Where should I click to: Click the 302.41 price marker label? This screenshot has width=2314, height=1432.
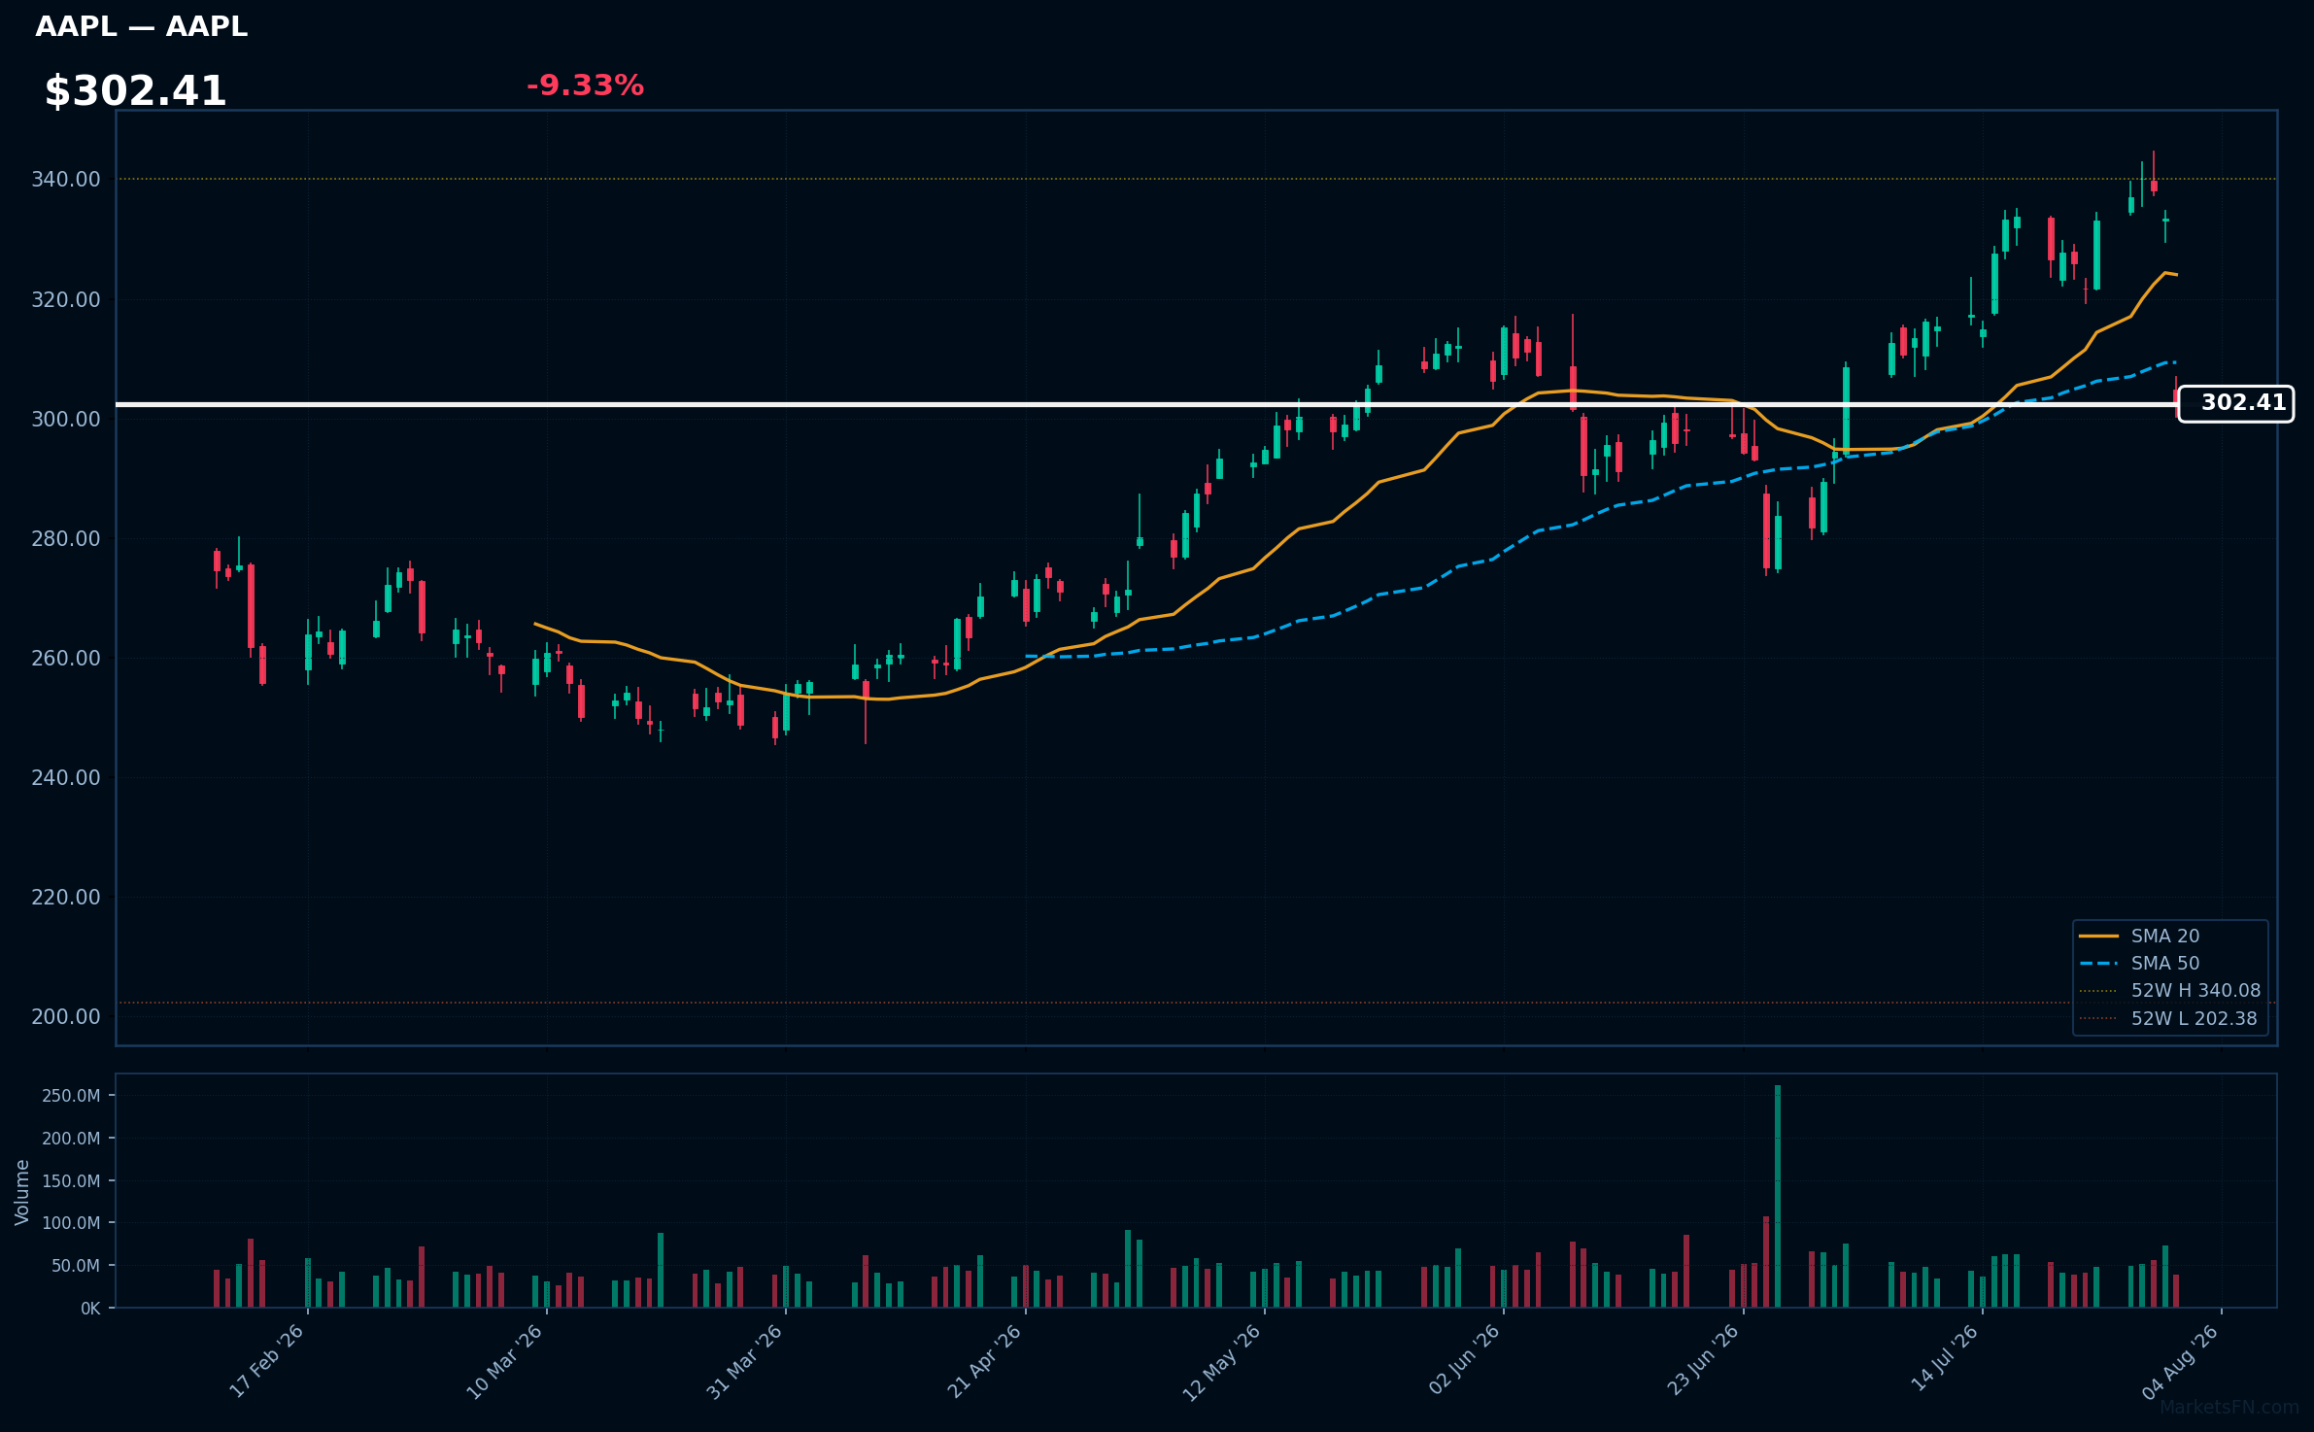2236,403
